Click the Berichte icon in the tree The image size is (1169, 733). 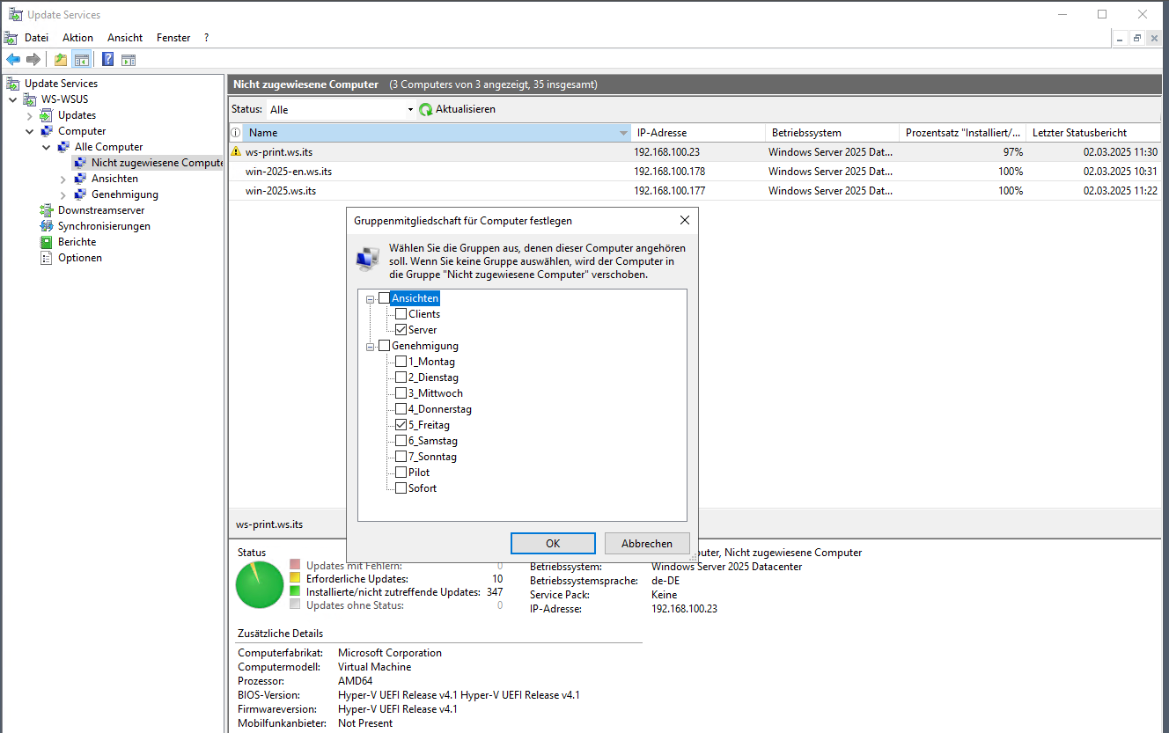point(47,242)
